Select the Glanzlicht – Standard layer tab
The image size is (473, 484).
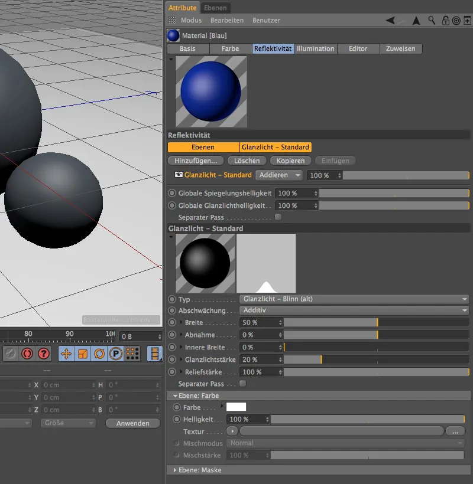coord(276,147)
